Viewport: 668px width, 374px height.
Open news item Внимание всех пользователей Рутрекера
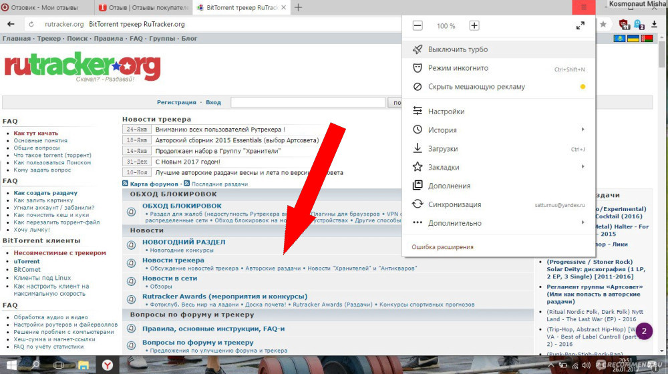coord(220,130)
